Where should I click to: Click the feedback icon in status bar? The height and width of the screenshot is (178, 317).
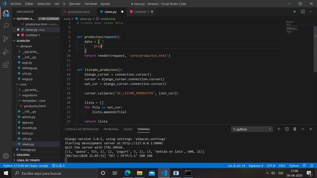click(x=304, y=166)
